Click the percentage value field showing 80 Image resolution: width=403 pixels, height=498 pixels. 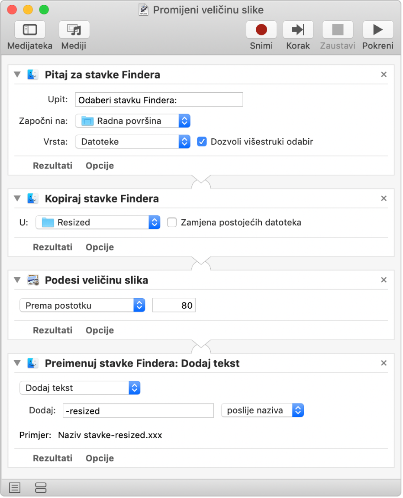point(174,306)
